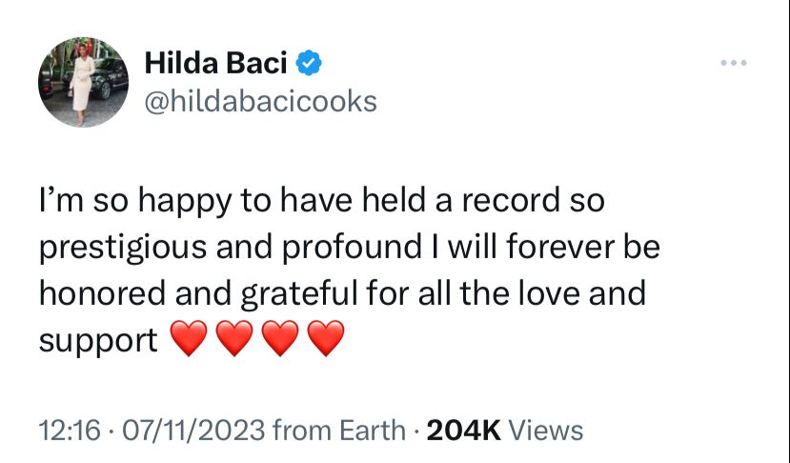790x463 pixels.
Task: Click the line starting 'I'm so happy'
Action: tap(322, 202)
